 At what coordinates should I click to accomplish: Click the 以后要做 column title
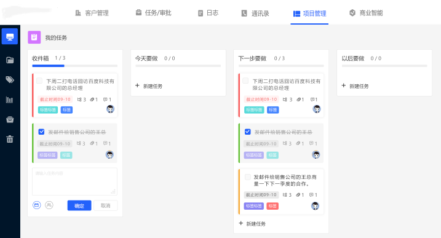(x=353, y=58)
